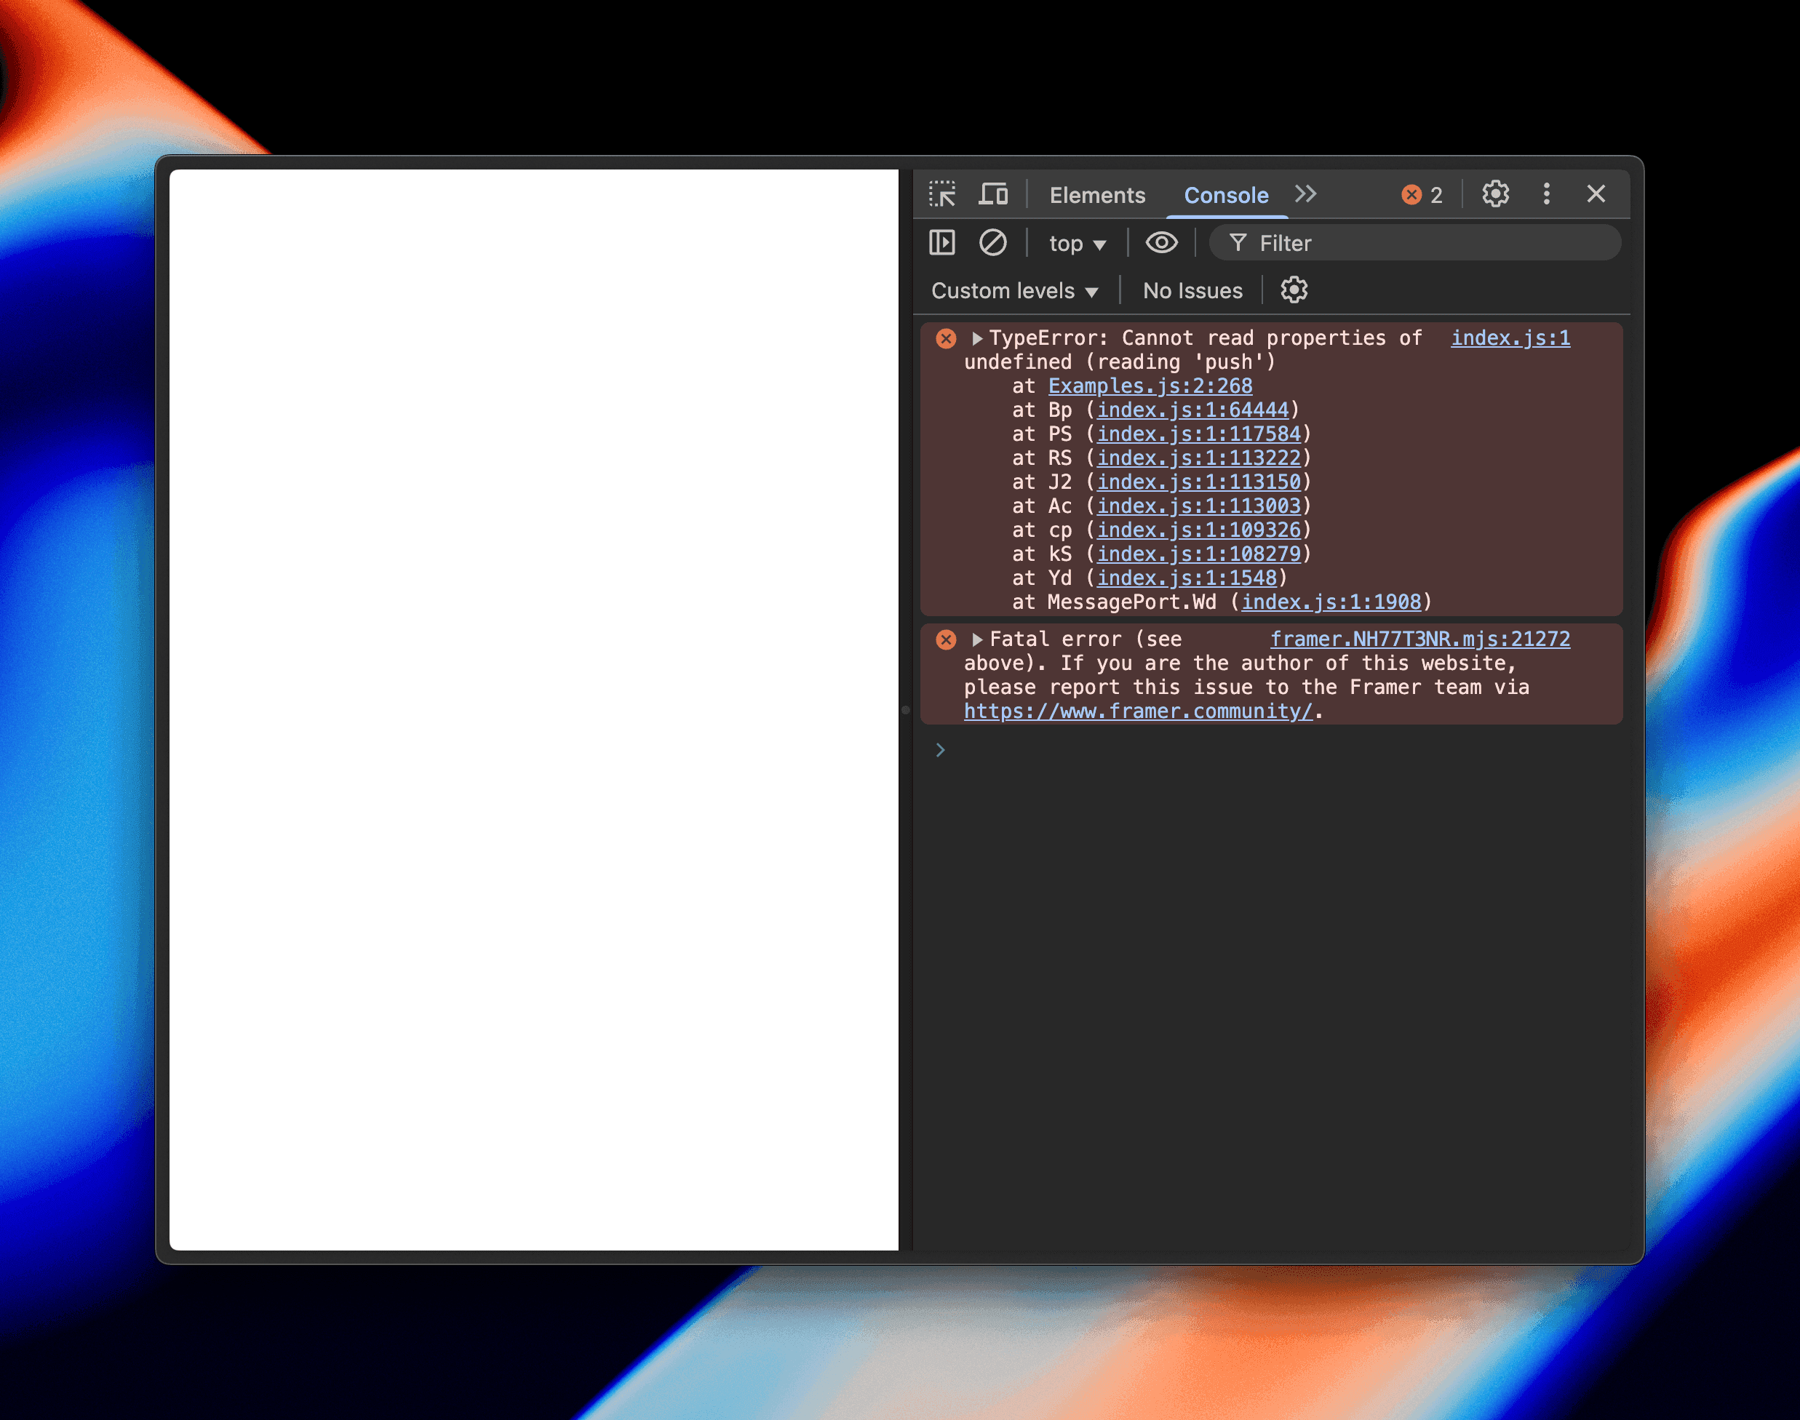Show more tabs with double chevron
The width and height of the screenshot is (1800, 1420).
coord(1306,194)
